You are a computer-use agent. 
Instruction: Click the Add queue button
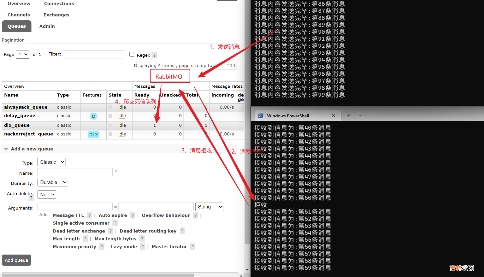16,260
